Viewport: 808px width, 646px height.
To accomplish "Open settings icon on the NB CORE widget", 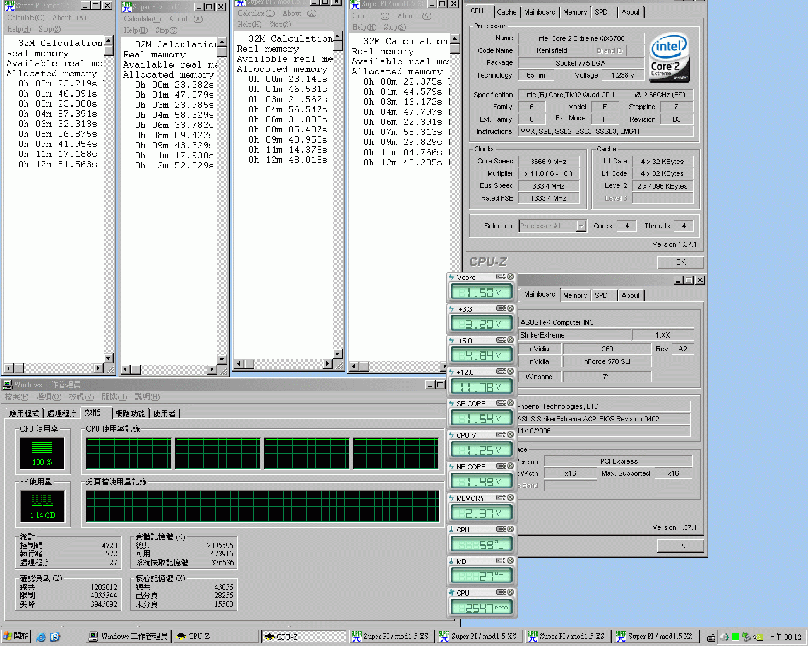I will click(x=500, y=466).
